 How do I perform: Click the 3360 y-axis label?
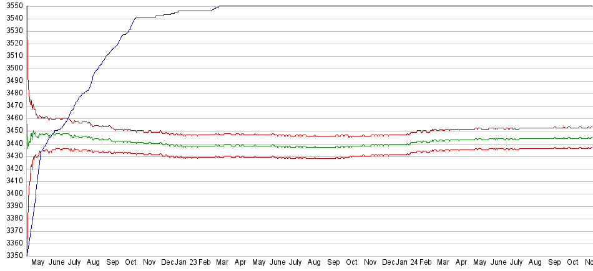[x=12, y=243]
